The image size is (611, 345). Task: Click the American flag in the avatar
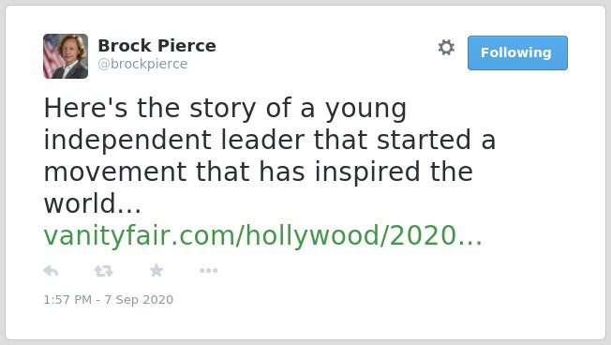coord(52,56)
